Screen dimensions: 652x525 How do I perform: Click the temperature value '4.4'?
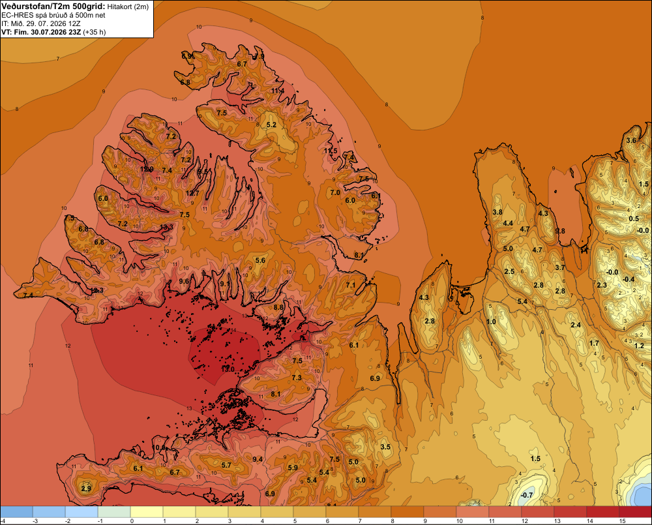coord(508,224)
